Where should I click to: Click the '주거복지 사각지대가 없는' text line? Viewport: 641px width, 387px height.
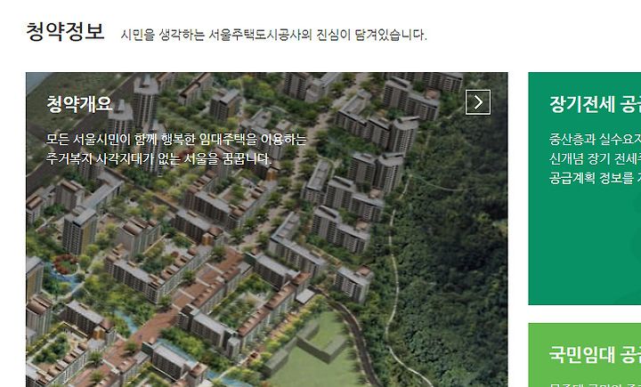(x=159, y=158)
